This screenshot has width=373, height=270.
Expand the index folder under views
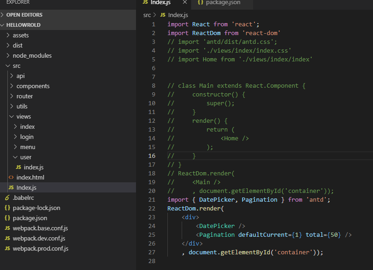click(16, 126)
